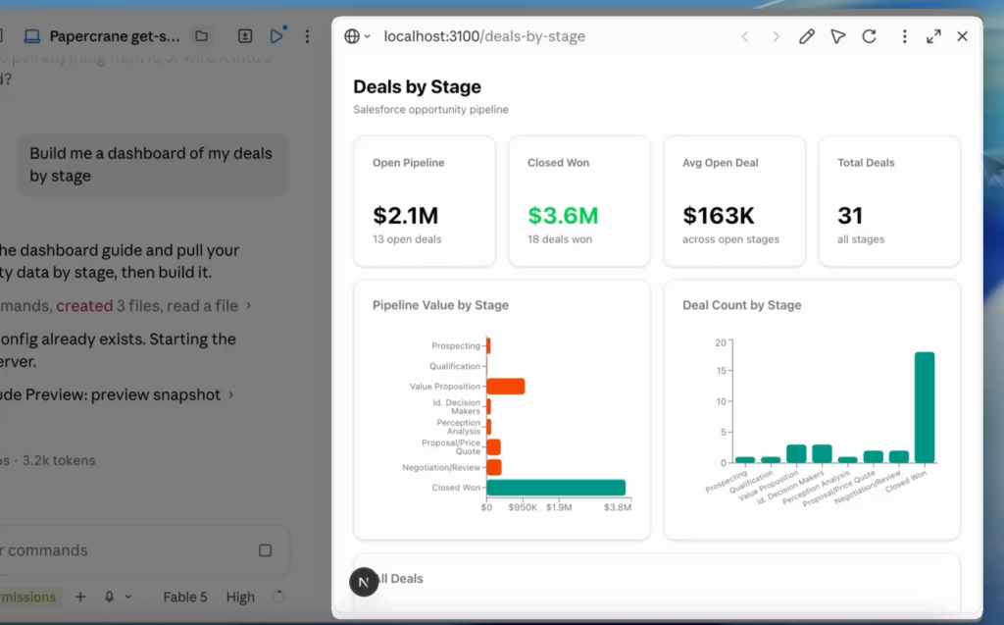Image resolution: width=1004 pixels, height=625 pixels.
Task: Click the Total Deals 31 value
Action: tap(850, 216)
